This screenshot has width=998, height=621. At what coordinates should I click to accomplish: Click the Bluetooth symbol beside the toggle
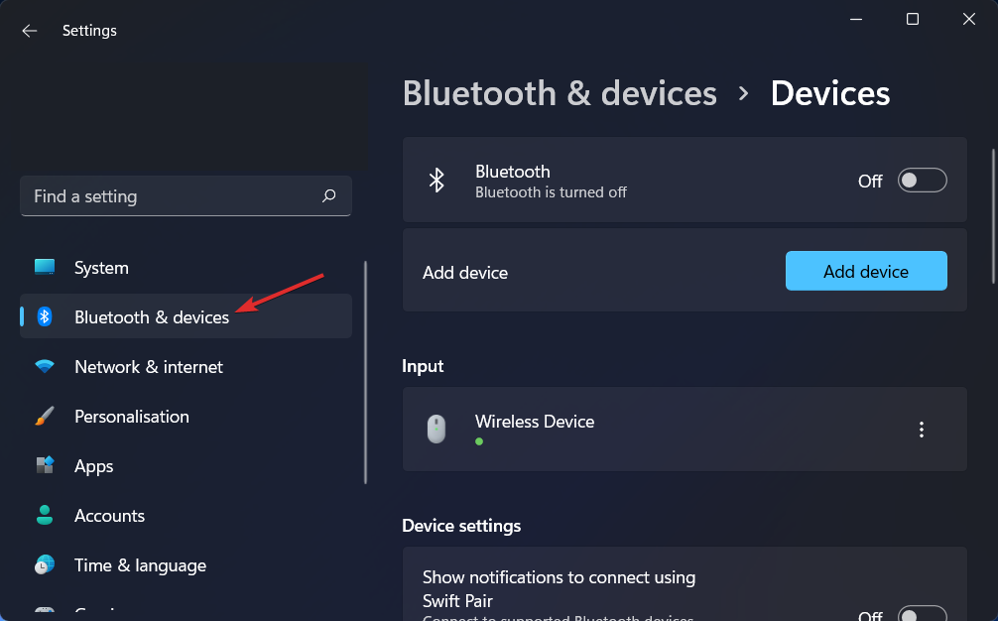pos(437,180)
